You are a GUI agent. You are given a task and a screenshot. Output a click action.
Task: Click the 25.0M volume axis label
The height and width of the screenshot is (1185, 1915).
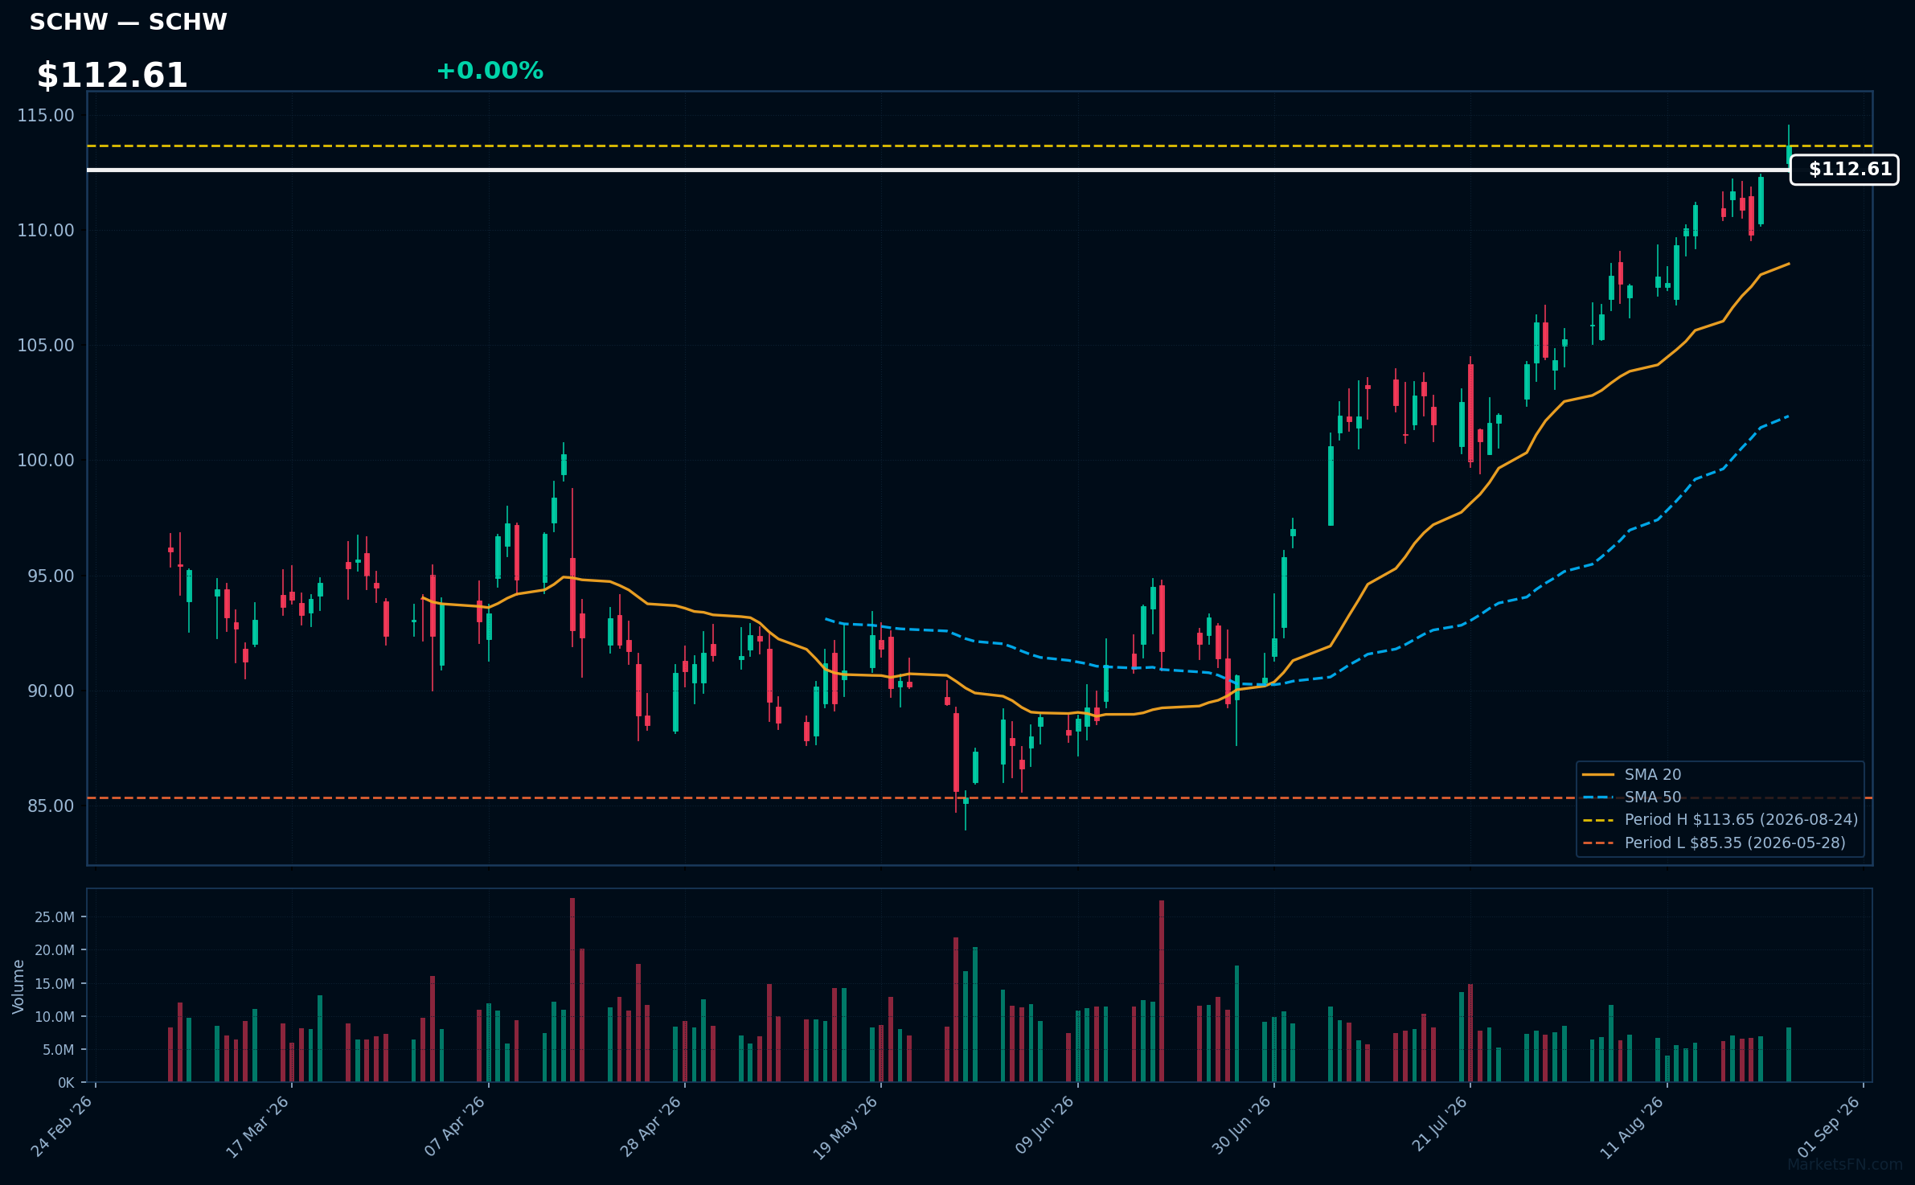(55, 916)
